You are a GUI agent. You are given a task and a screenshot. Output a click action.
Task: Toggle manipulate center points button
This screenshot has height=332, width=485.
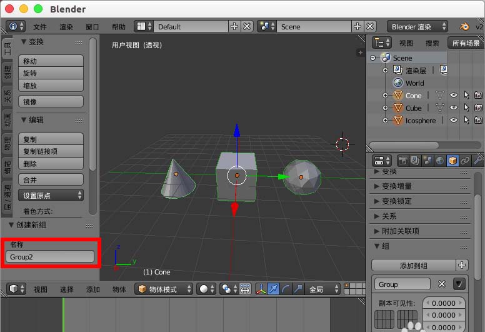[x=245, y=289]
